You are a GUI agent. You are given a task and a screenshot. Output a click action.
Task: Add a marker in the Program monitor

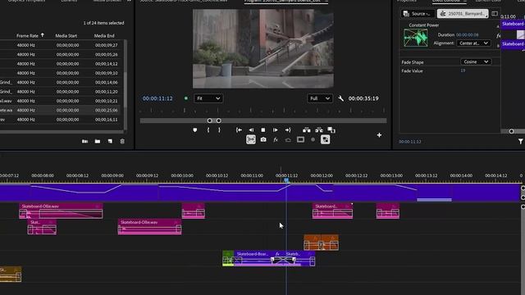pyautogui.click(x=195, y=130)
